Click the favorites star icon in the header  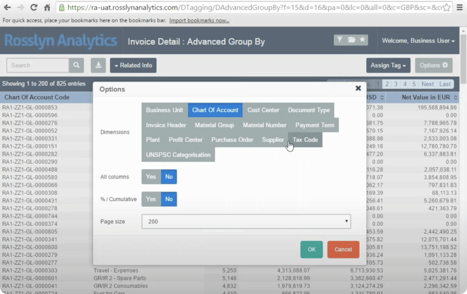point(362,40)
